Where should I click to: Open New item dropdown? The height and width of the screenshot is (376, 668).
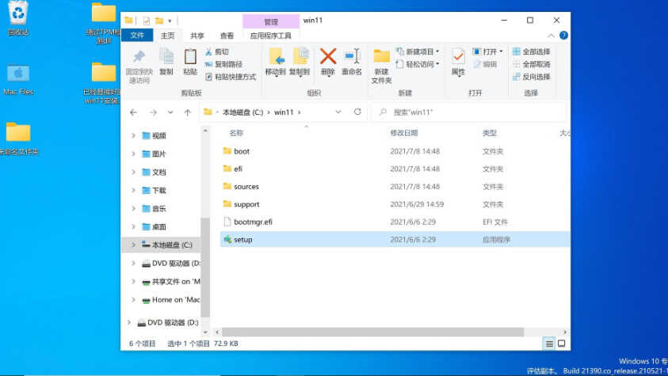pyautogui.click(x=418, y=51)
